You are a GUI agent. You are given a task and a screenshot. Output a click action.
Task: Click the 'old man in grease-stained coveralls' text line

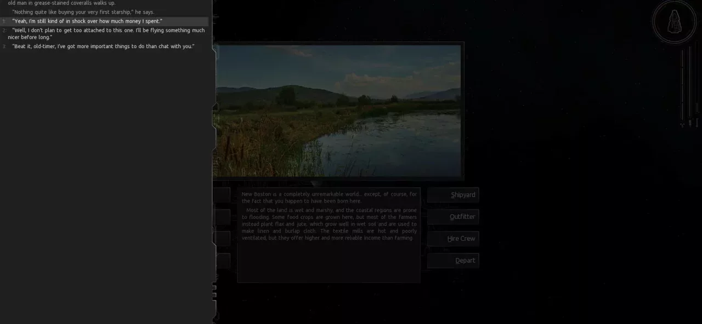[x=62, y=3]
